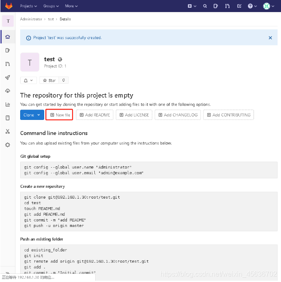The image size is (281, 282).
Task: Open the Clone dropdown button
Action: click(32, 115)
